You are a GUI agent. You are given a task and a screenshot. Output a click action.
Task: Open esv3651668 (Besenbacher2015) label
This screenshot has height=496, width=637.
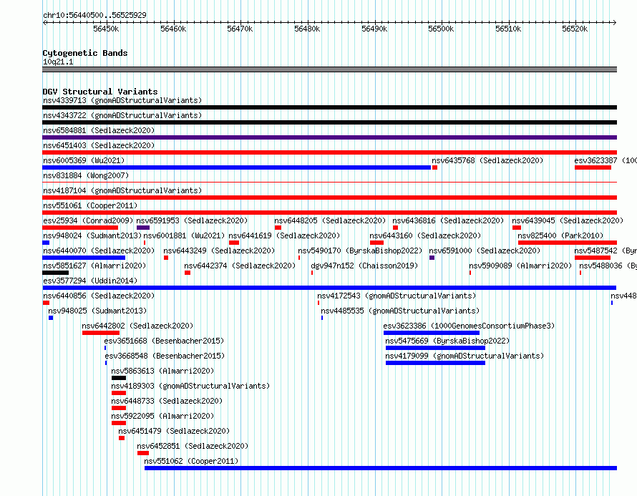pyautogui.click(x=164, y=341)
